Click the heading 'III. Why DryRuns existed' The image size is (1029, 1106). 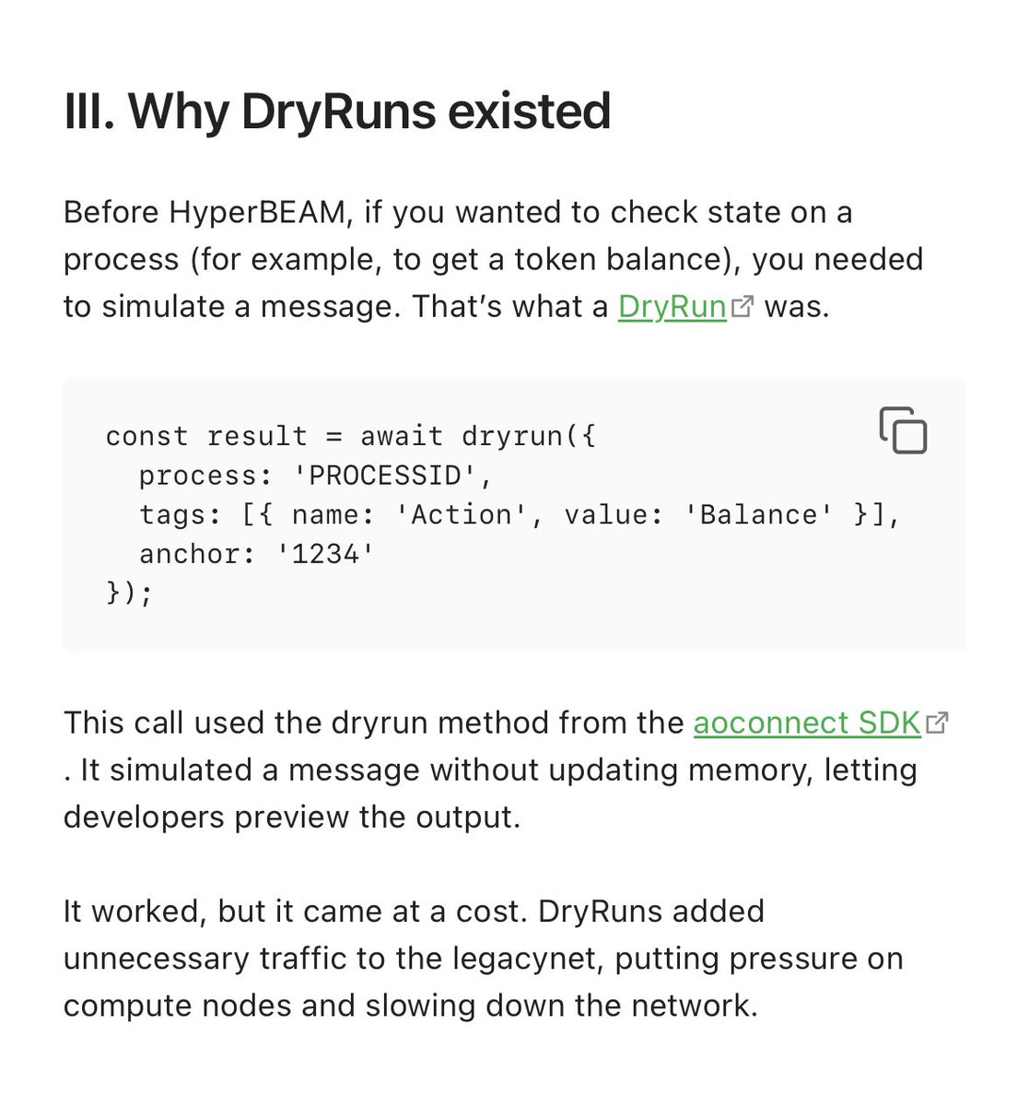[337, 112]
